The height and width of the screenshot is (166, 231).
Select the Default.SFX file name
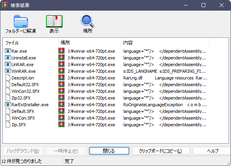click(23, 111)
